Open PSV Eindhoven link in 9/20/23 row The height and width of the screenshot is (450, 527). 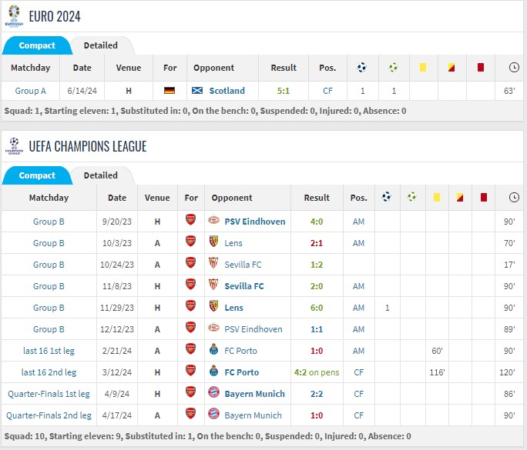coord(255,222)
